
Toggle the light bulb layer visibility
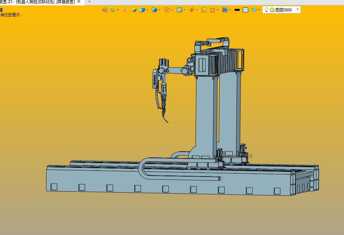[266, 10]
